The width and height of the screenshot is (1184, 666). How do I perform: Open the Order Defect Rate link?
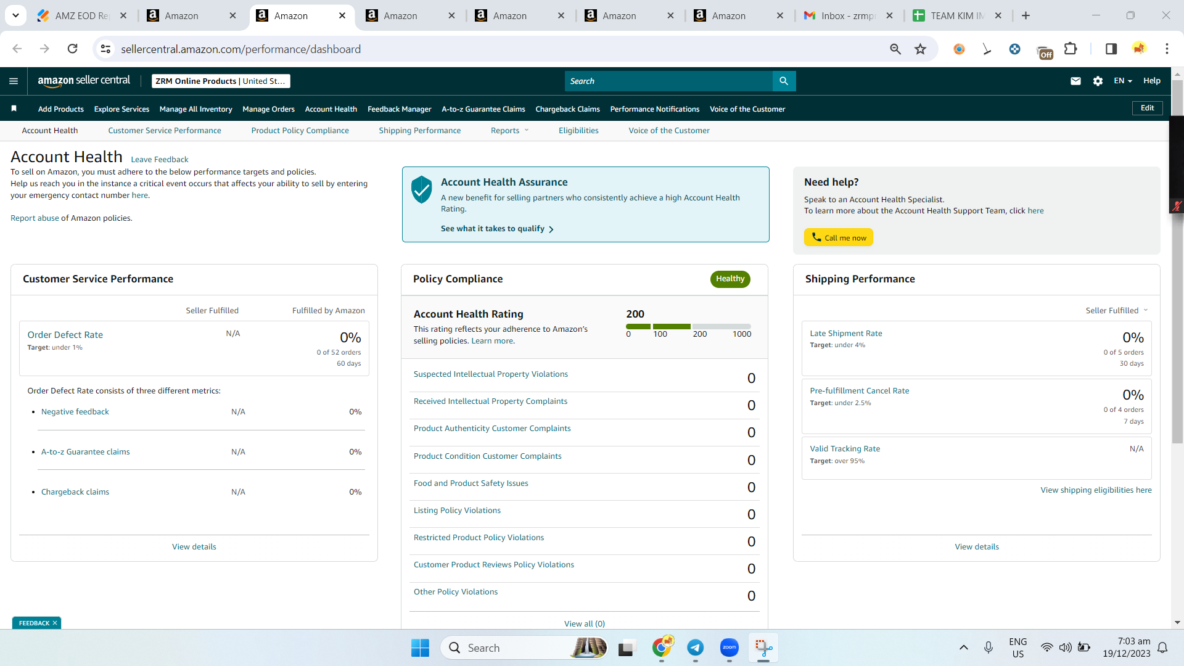[x=65, y=335]
